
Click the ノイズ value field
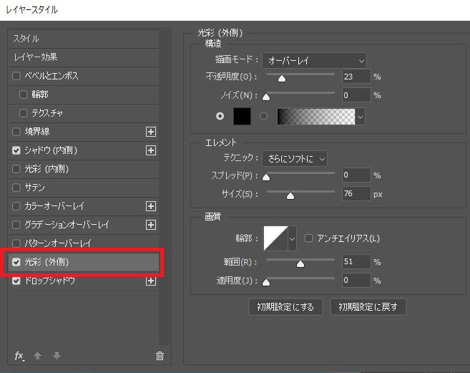(356, 95)
